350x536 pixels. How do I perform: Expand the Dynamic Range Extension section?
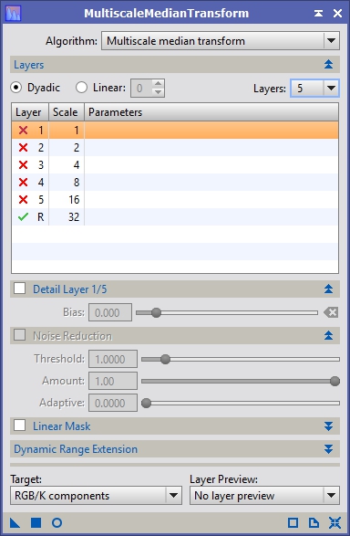pos(328,449)
